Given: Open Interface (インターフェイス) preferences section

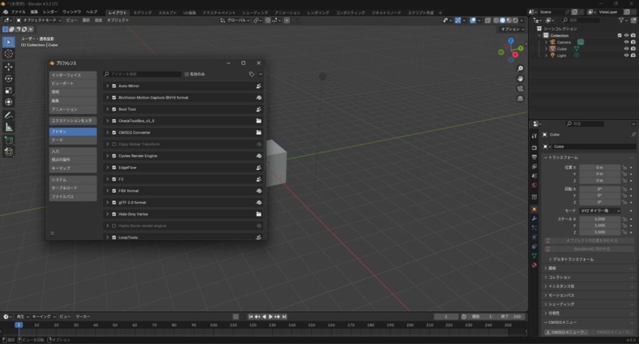Looking at the screenshot, I should [x=73, y=75].
